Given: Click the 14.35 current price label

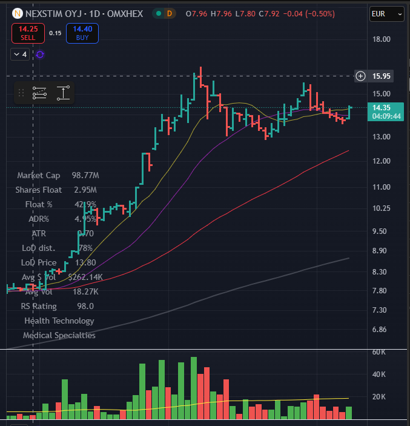Looking at the screenshot, I should 386,111.
